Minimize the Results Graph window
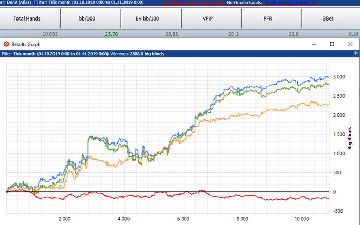Image resolution: width=360 pixels, height=225 pixels. click(314, 44)
